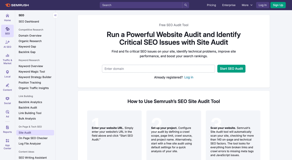Click the 'Enter your website URL' step card
Viewport: 292px width, 160px height.
click(x=114, y=135)
